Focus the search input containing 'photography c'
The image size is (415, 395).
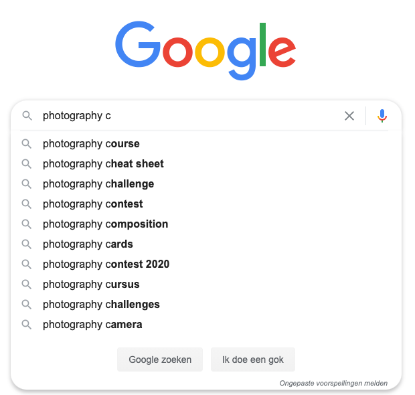(191, 116)
